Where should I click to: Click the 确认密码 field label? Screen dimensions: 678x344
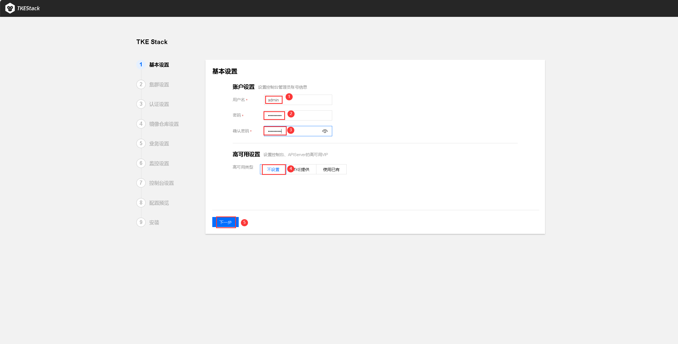tap(241, 131)
